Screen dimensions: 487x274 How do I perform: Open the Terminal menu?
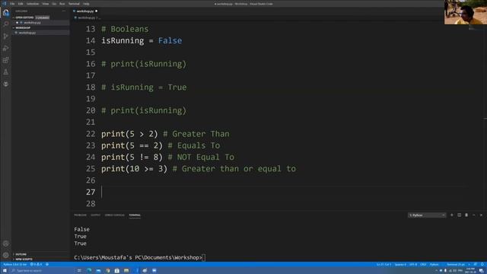pyautogui.click(x=74, y=4)
